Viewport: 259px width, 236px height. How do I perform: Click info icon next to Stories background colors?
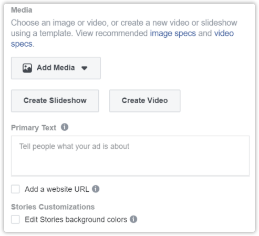tap(133, 219)
